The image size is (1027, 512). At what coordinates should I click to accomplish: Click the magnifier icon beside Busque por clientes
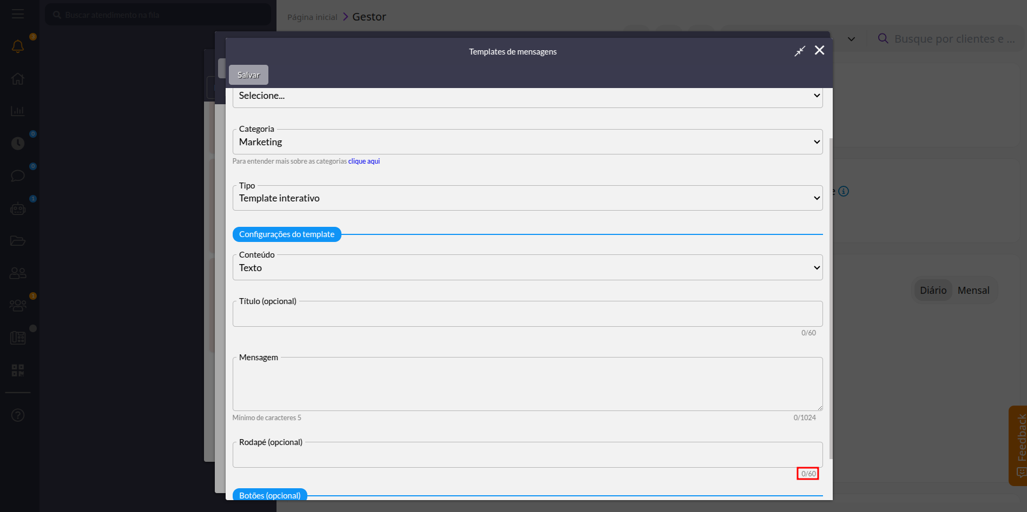pos(883,38)
